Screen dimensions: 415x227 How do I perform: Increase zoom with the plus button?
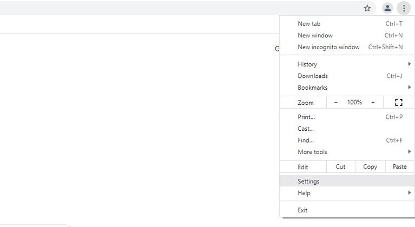(x=373, y=102)
